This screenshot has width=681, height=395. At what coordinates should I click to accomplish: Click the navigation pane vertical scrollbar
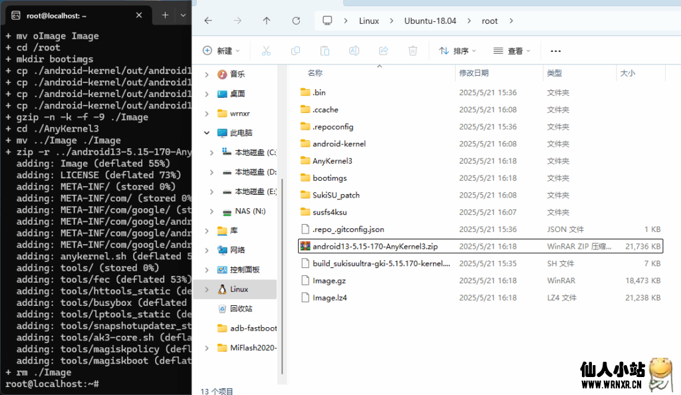click(x=282, y=276)
